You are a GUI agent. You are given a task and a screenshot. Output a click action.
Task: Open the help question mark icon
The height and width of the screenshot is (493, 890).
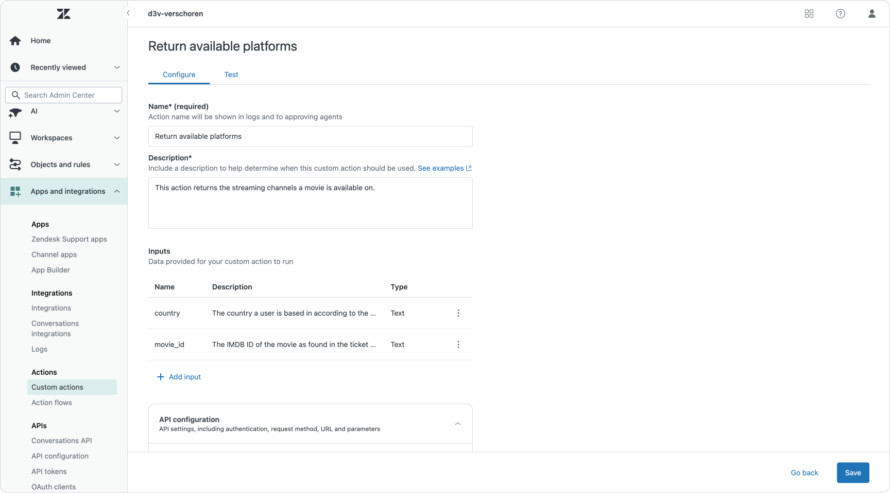tap(840, 14)
